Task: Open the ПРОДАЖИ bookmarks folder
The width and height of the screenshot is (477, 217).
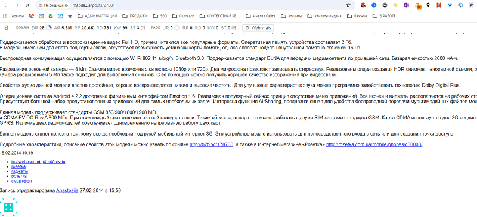Action: click(x=135, y=16)
